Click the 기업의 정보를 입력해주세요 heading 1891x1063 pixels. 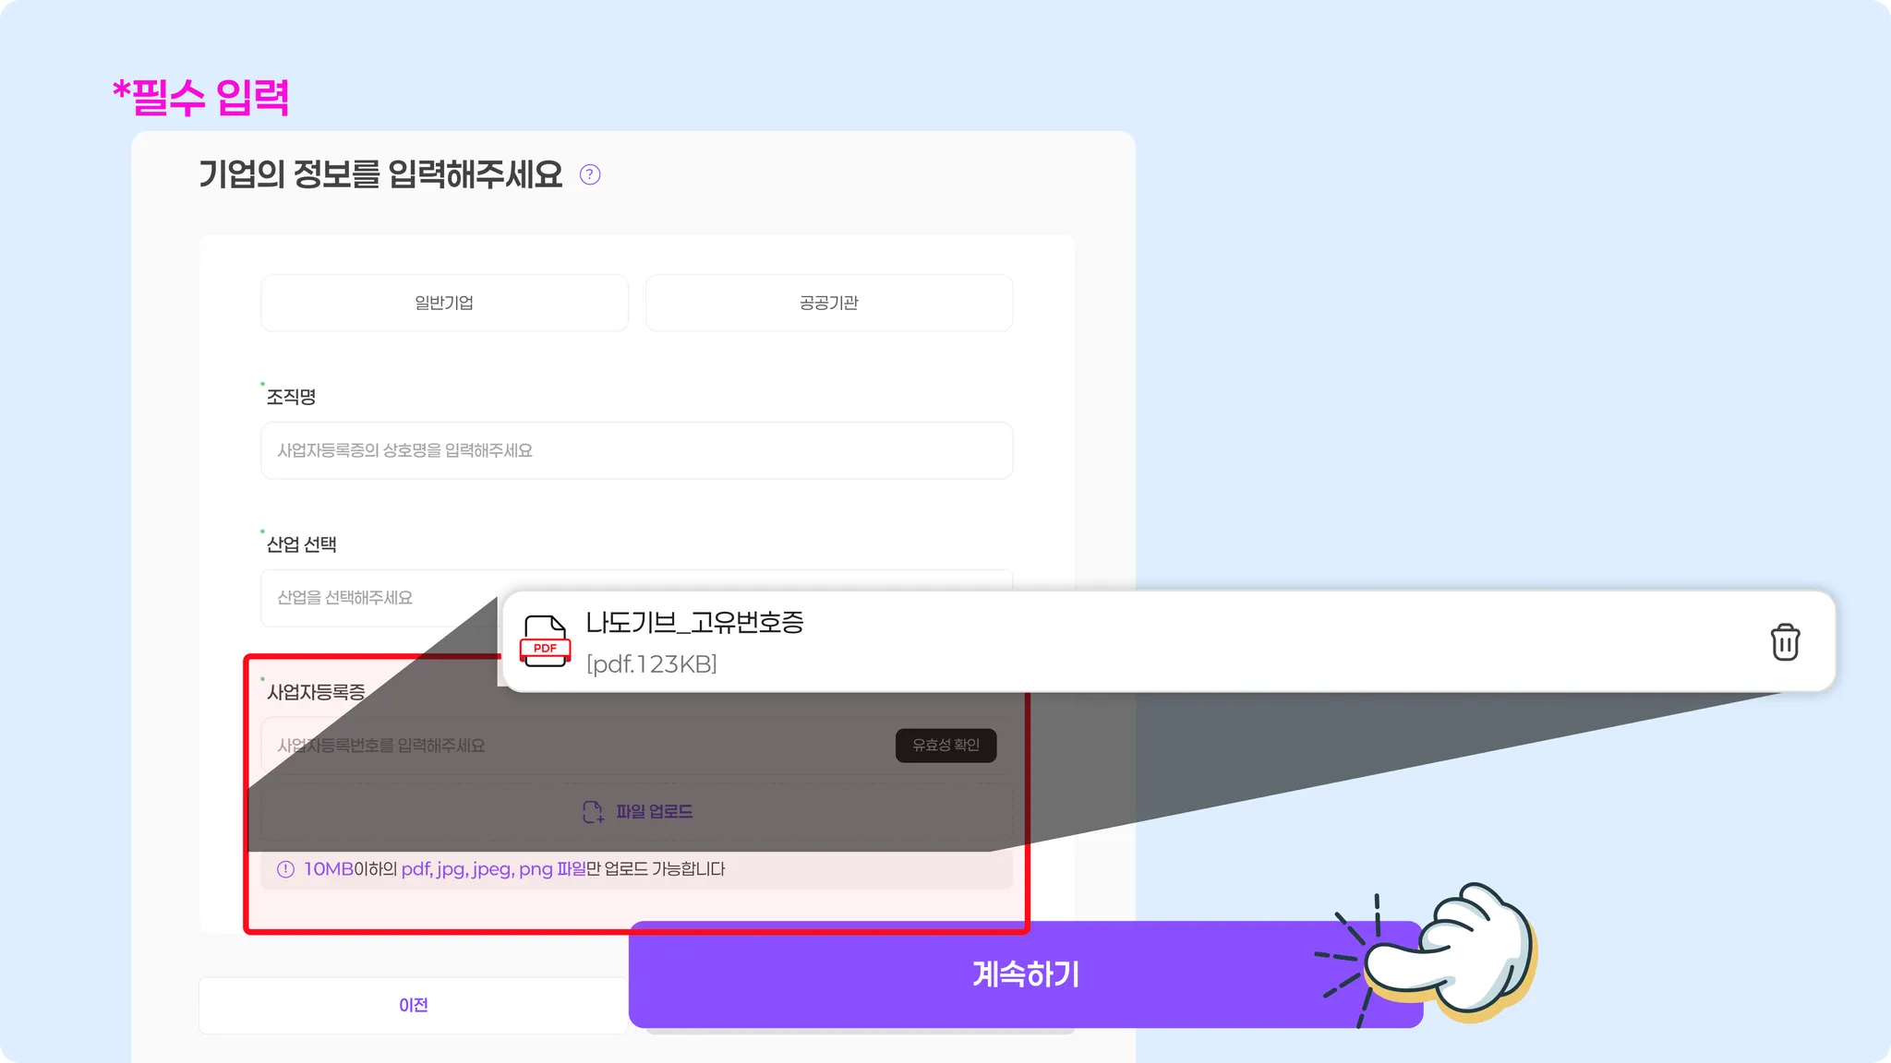click(x=380, y=174)
